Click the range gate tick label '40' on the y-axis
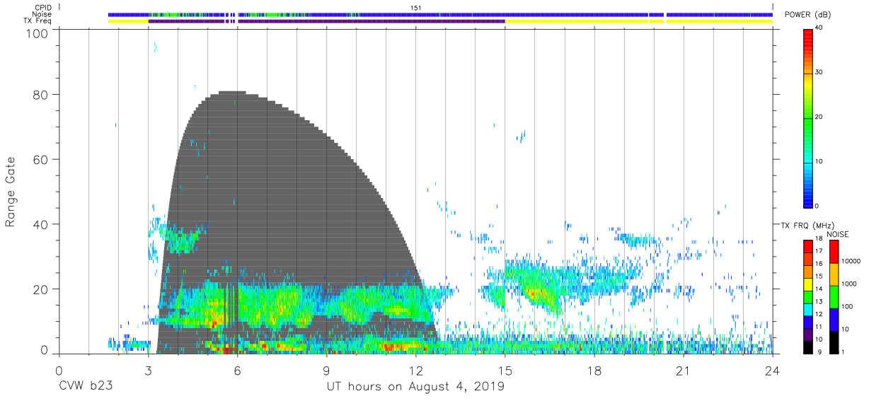Screen dimensions: 869x401 pos(42,224)
